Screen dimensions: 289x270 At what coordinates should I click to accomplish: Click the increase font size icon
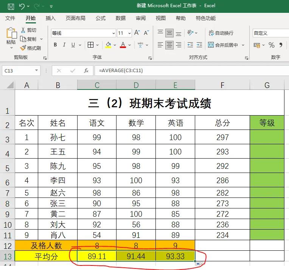(x=137, y=33)
